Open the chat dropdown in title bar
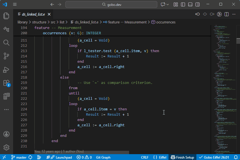 [x=168, y=4]
